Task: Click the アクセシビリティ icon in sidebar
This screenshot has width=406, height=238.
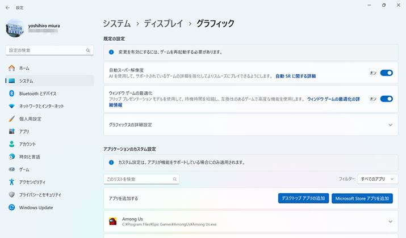Action: click(11, 182)
